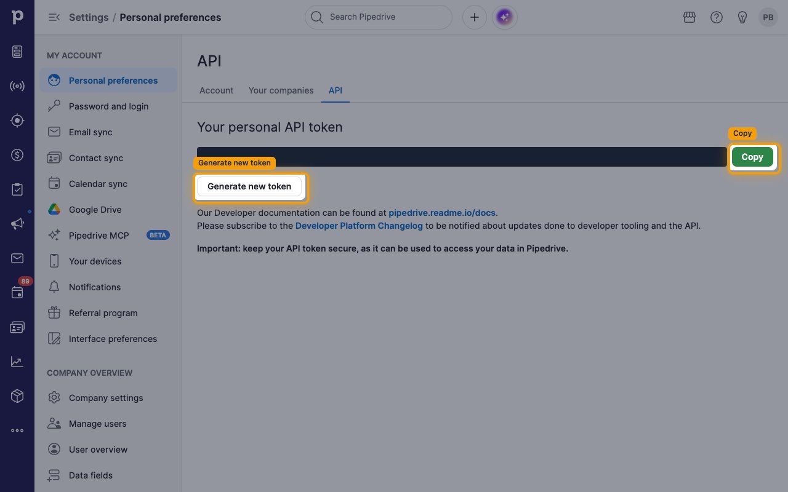Open the Insights chart icon

(17, 362)
